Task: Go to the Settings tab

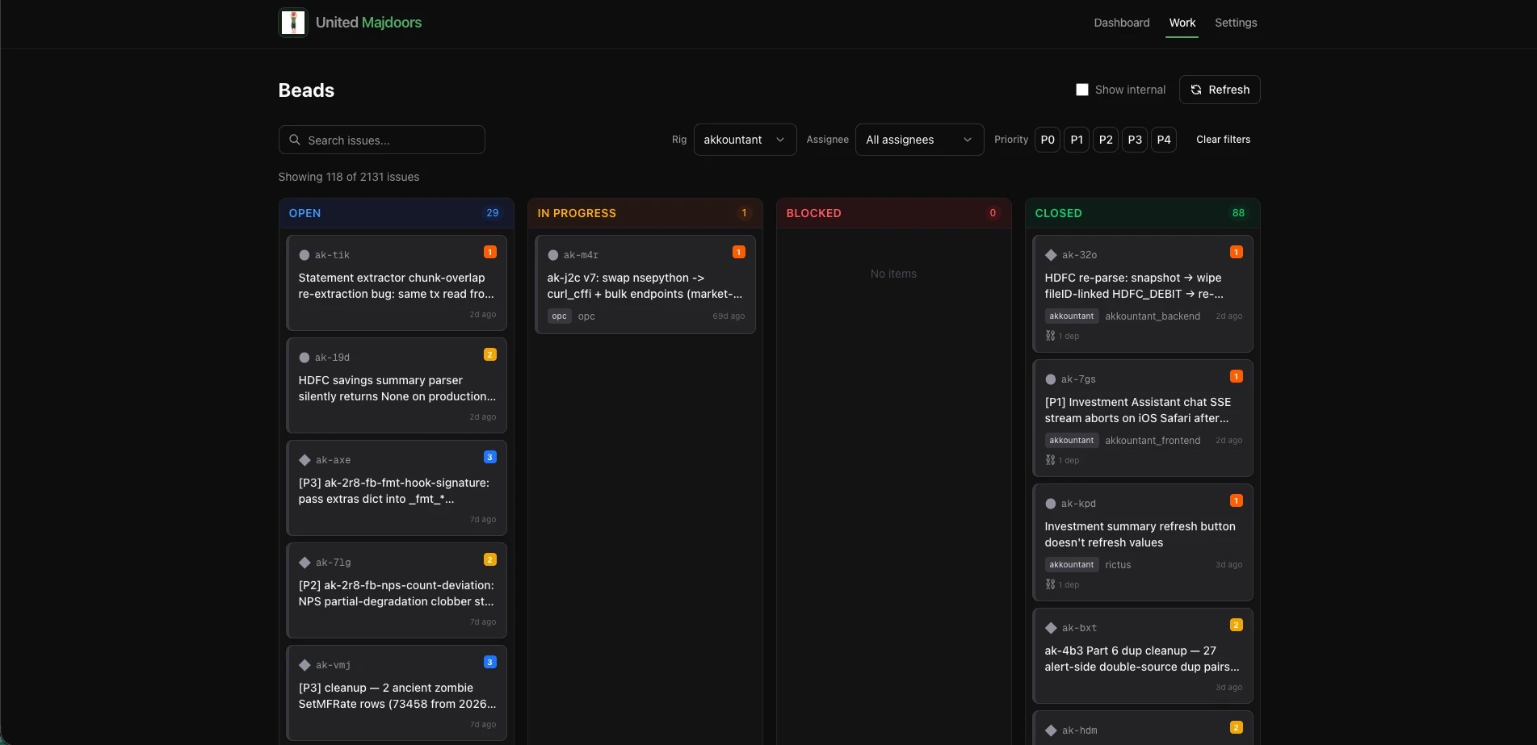Action: (1236, 23)
